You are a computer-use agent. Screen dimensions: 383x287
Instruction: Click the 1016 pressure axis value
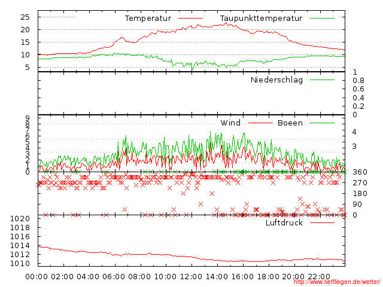20,237
